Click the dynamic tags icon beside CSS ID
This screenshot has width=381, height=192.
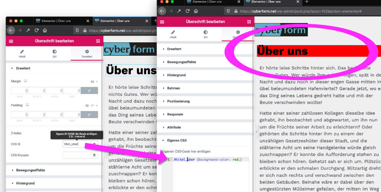pos(94,144)
